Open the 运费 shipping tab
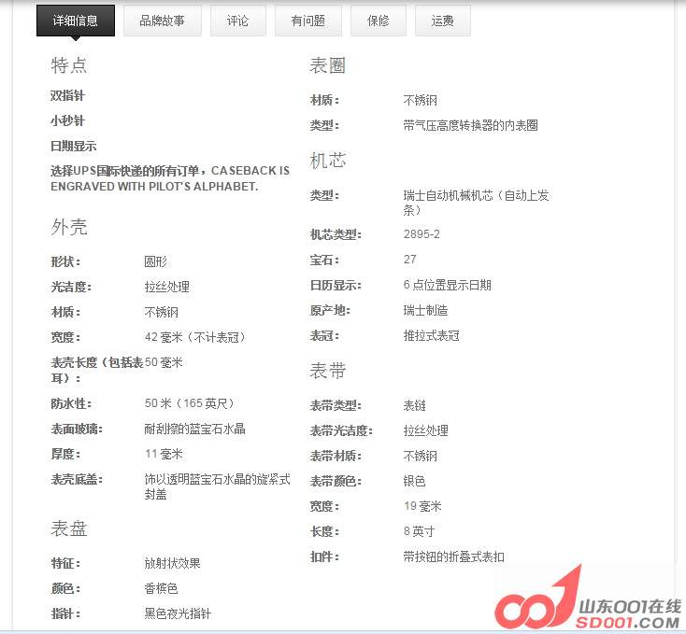This screenshot has width=686, height=634. pos(442,21)
